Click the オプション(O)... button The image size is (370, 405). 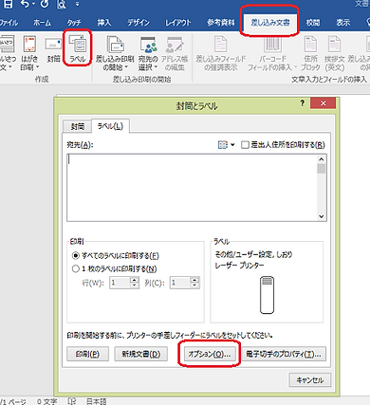[x=209, y=354]
